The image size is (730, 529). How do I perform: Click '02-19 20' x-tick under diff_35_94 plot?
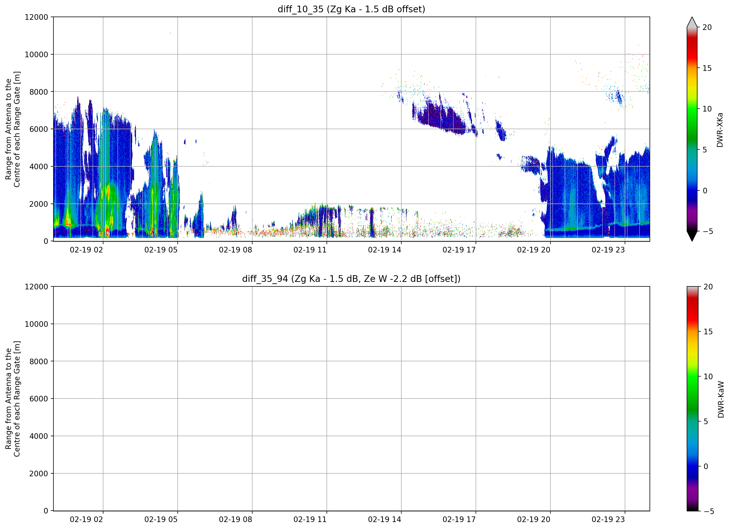click(534, 520)
